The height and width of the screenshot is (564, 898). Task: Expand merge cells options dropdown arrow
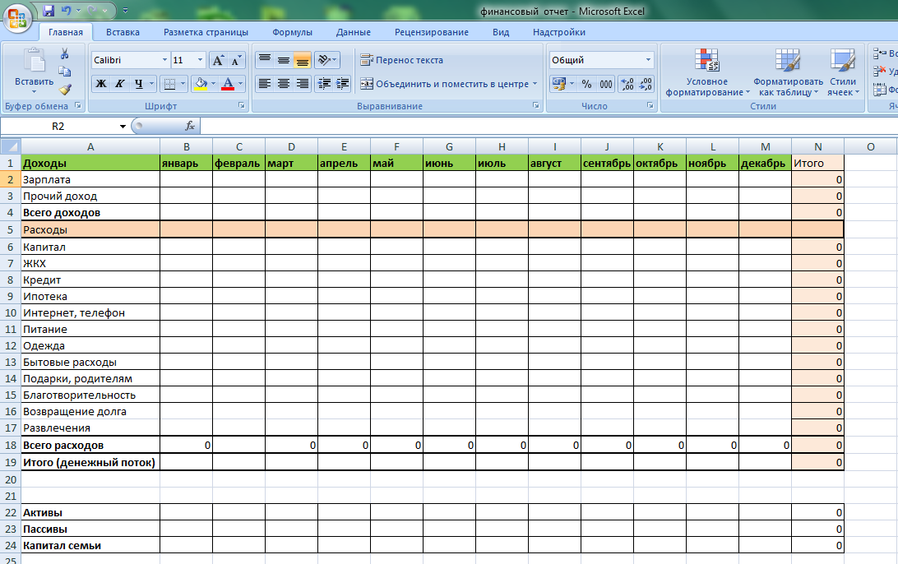click(535, 84)
